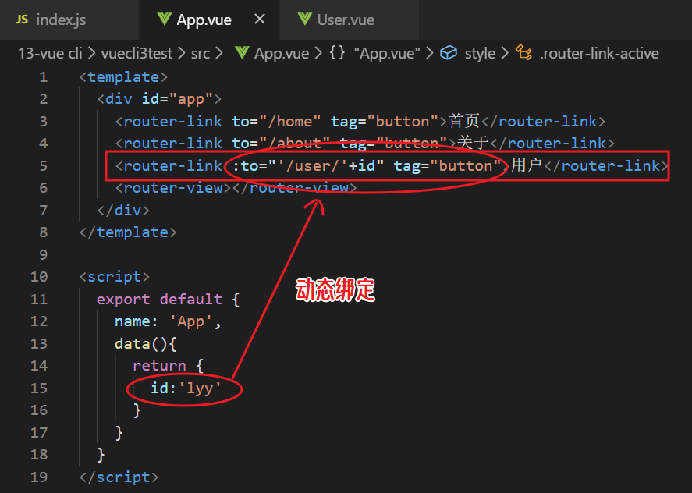Open '13-vue cli' breadcrumb folder

(x=50, y=53)
